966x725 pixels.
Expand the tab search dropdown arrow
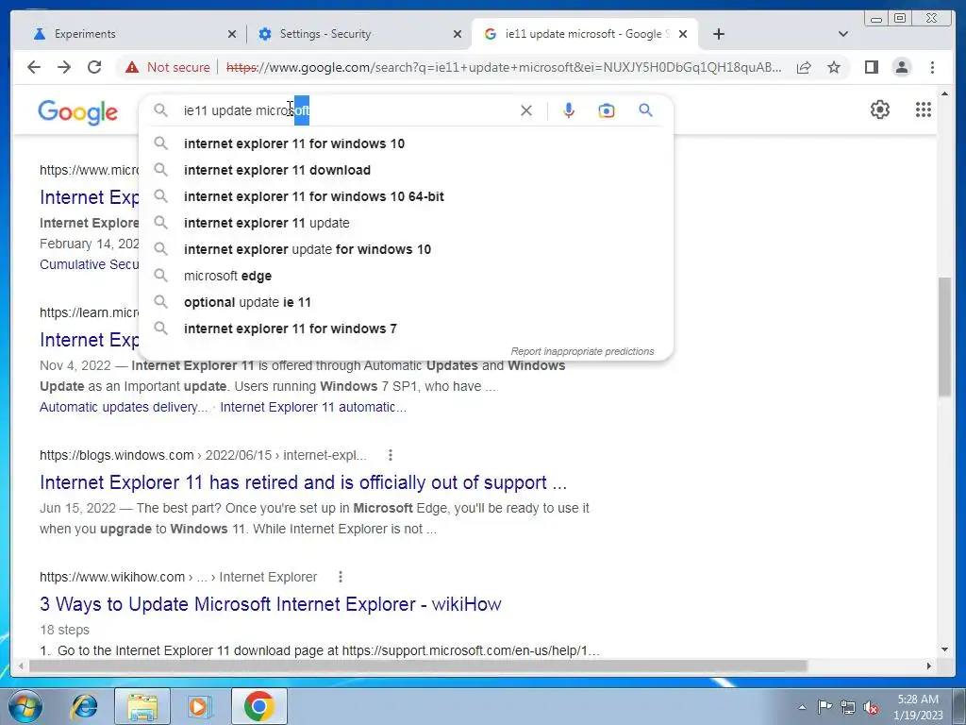843,34
